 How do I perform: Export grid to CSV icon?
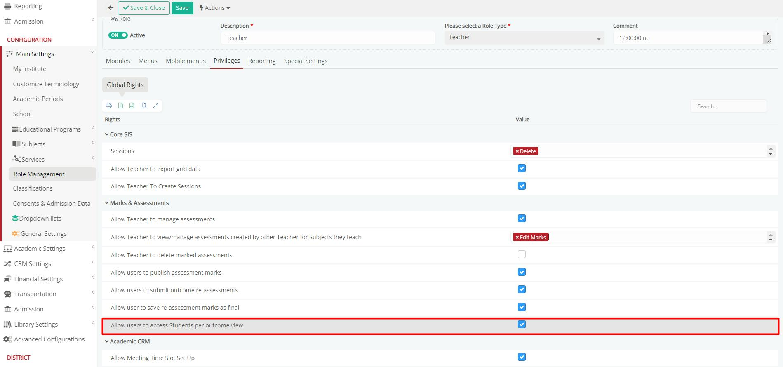tap(132, 106)
